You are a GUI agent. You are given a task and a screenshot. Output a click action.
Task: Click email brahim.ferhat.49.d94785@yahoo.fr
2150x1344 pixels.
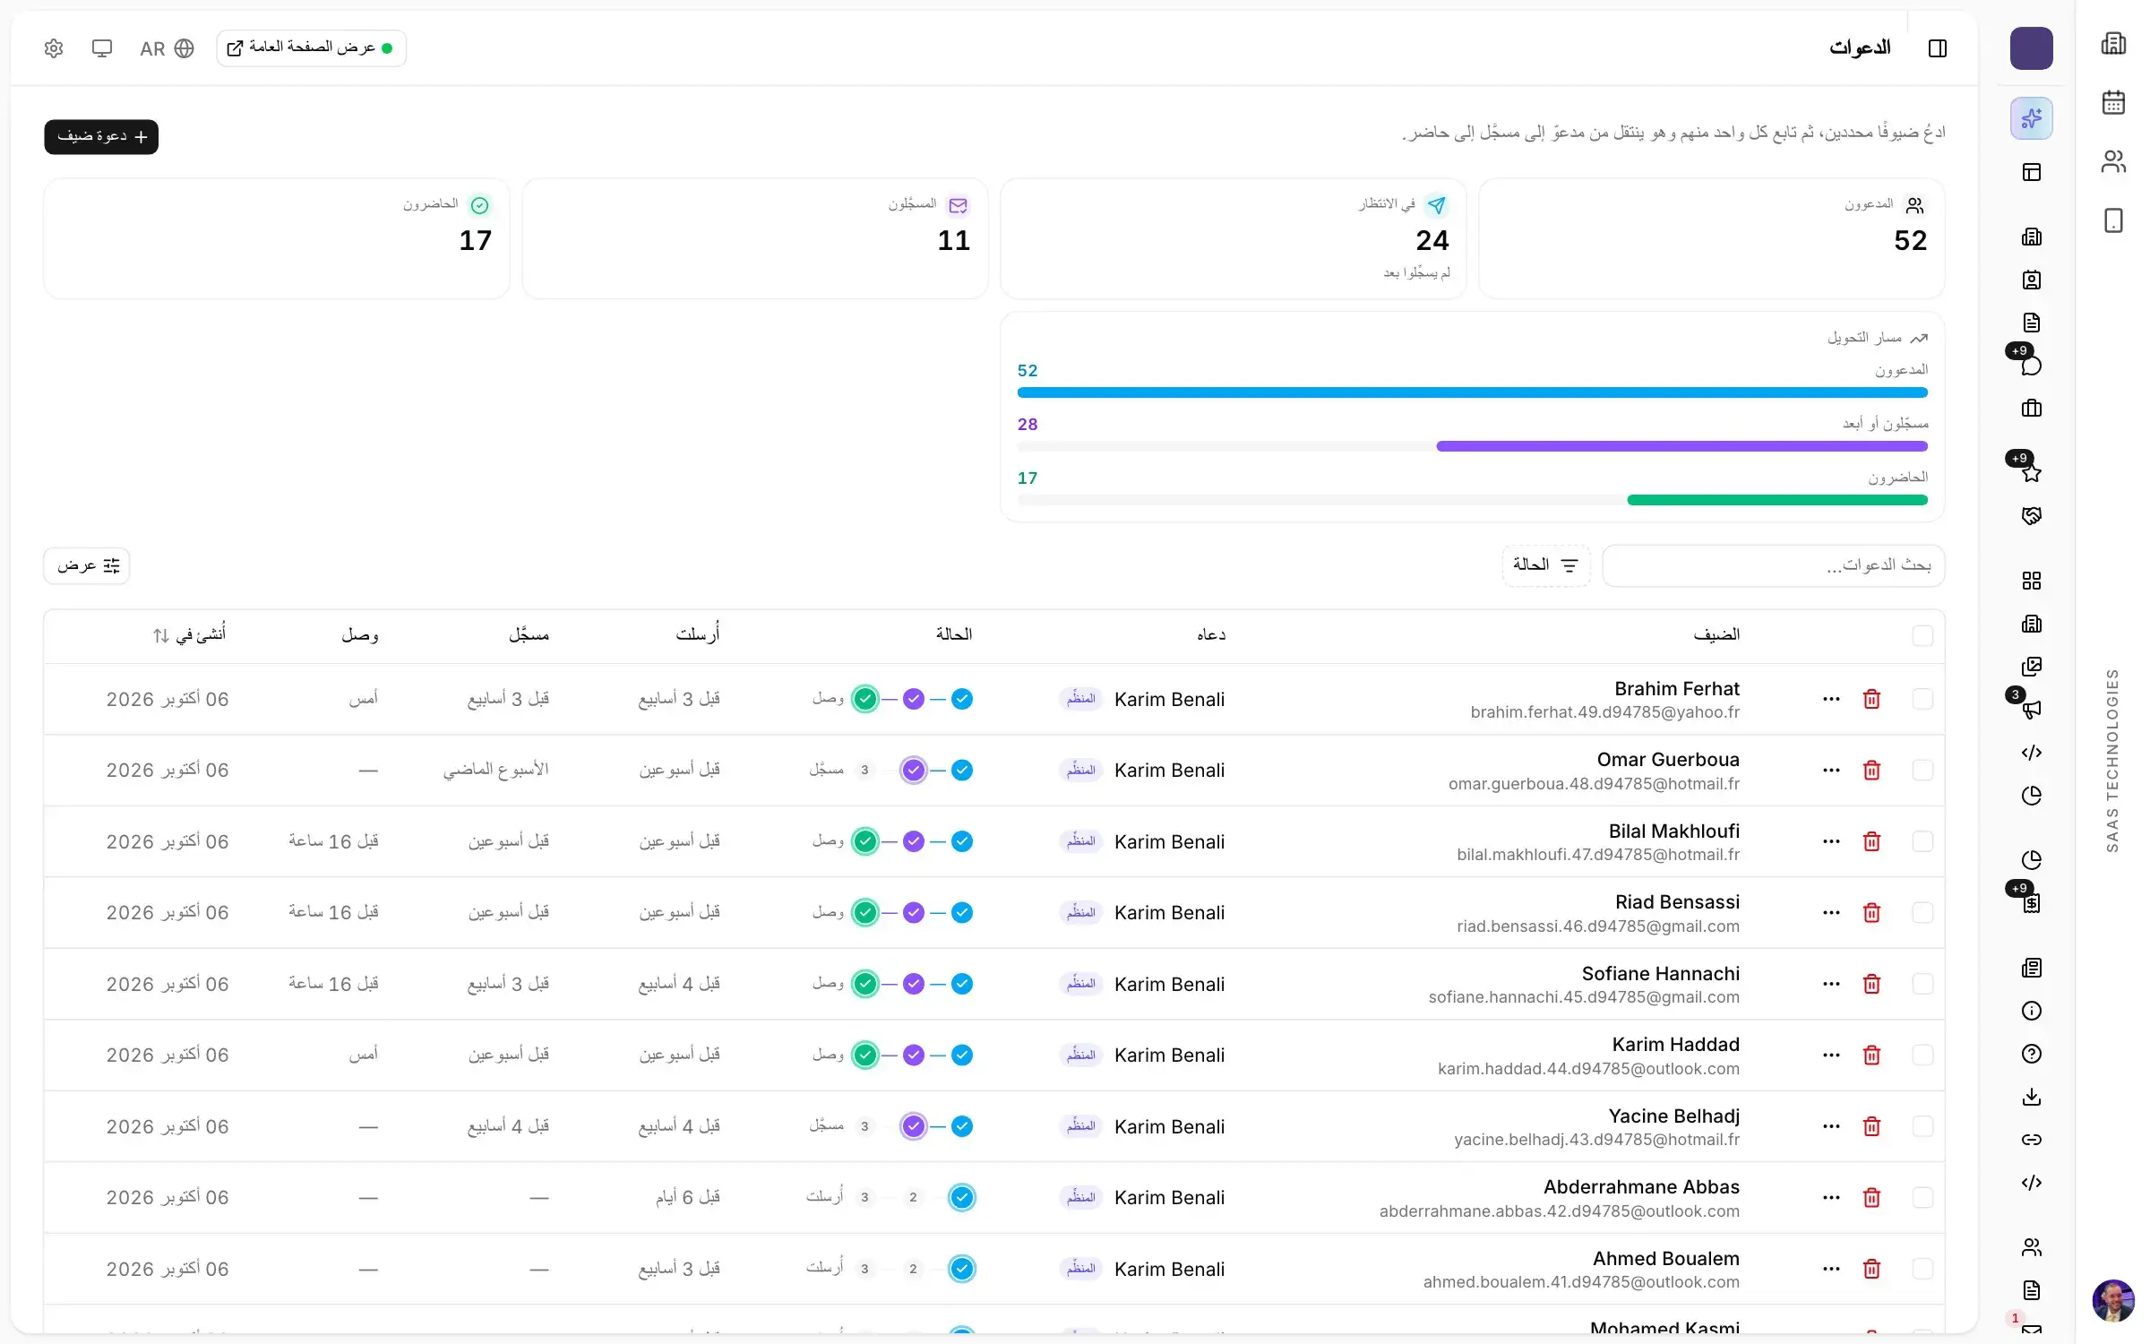tap(1604, 713)
